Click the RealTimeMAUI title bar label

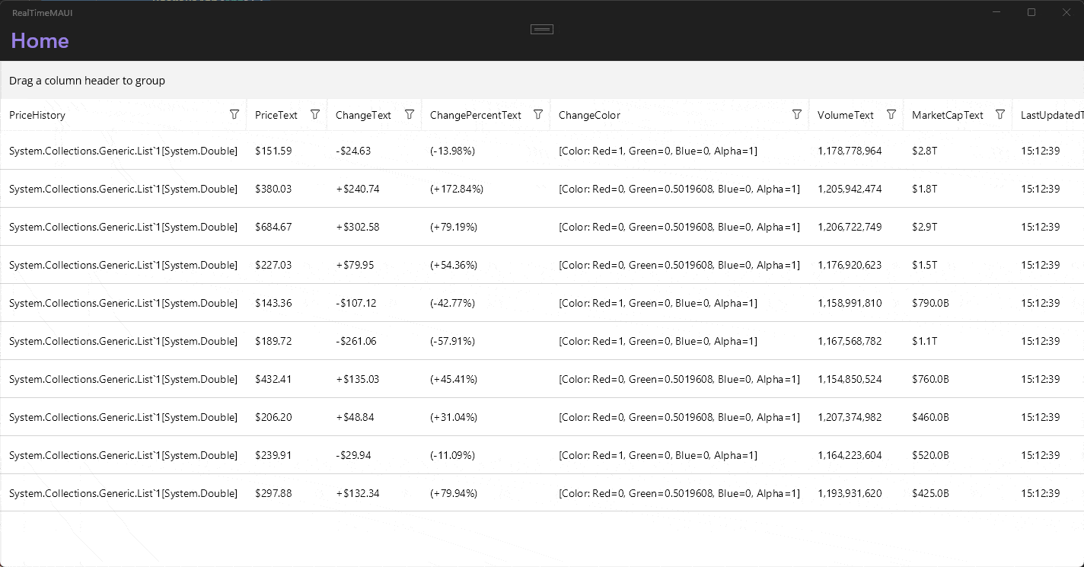pos(42,12)
